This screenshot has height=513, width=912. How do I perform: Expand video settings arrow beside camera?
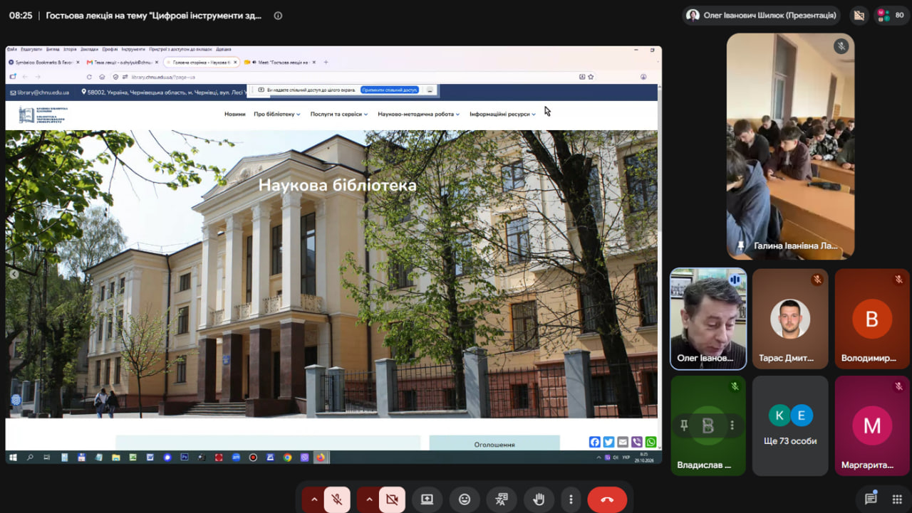click(x=368, y=499)
